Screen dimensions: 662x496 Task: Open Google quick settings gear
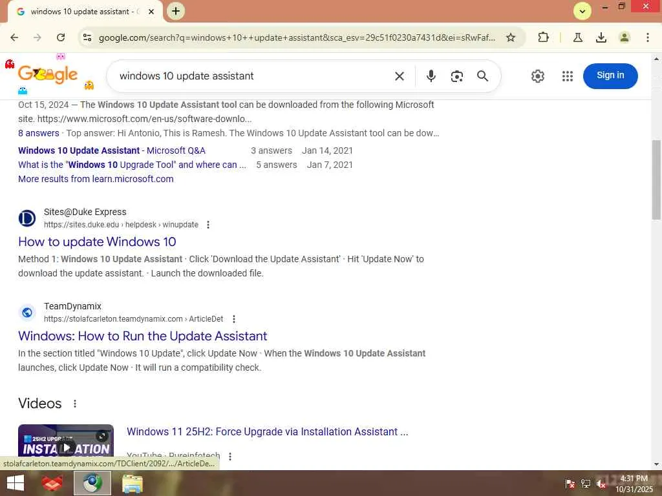[x=537, y=76]
